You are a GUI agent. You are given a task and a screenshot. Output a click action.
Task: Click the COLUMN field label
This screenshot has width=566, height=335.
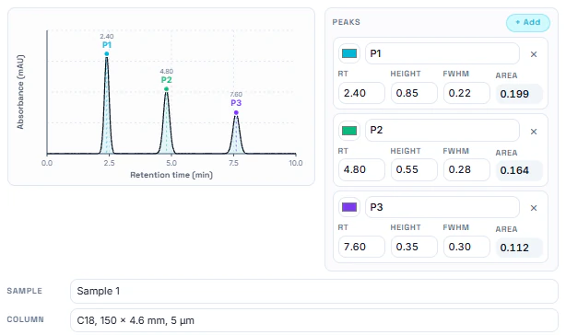point(25,319)
